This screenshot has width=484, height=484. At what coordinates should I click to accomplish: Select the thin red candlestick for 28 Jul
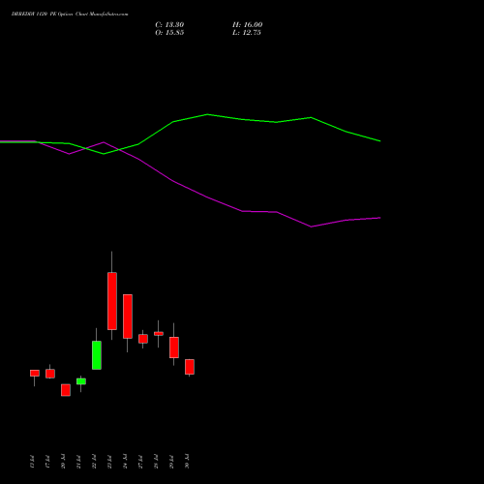pyautogui.click(x=159, y=334)
